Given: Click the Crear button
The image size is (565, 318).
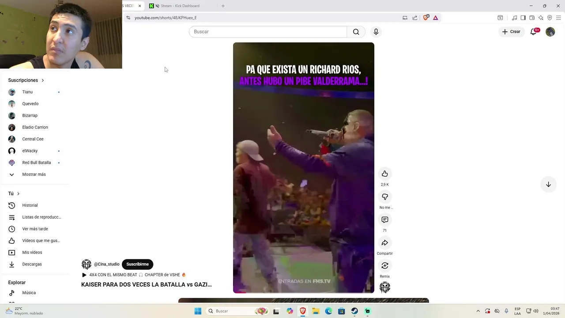Looking at the screenshot, I should pos(511,32).
